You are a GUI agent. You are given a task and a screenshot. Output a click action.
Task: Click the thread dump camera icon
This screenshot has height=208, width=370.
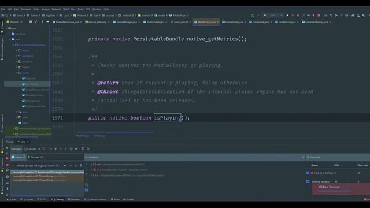click(x=7, y=177)
